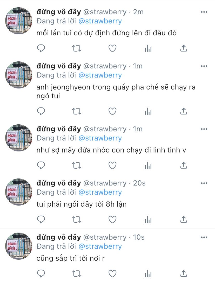Like the tweet 'mỗi lần tui có dự định'
The width and height of the screenshot is (215, 281).
point(112,48)
